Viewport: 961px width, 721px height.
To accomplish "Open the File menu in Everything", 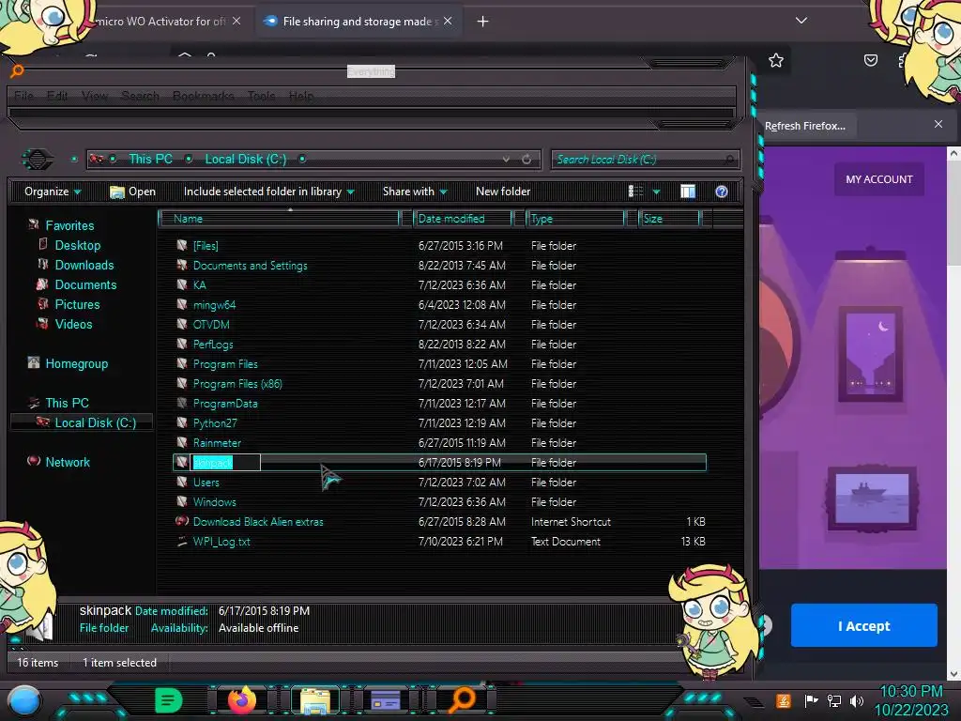I will click(23, 97).
